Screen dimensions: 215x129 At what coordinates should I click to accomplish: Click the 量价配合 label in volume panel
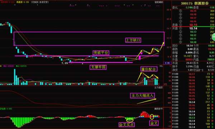point(149,69)
